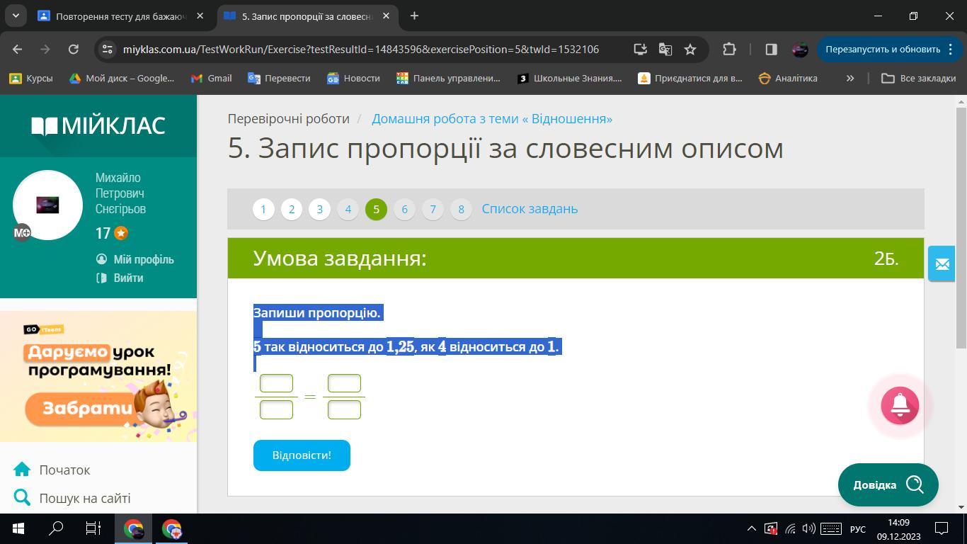
Task: Open Windows Task View from the taskbar
Action: tap(93, 528)
